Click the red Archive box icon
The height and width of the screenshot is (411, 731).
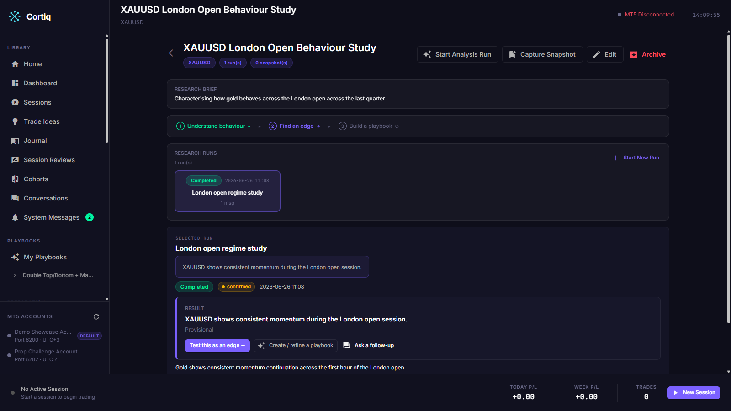click(634, 54)
